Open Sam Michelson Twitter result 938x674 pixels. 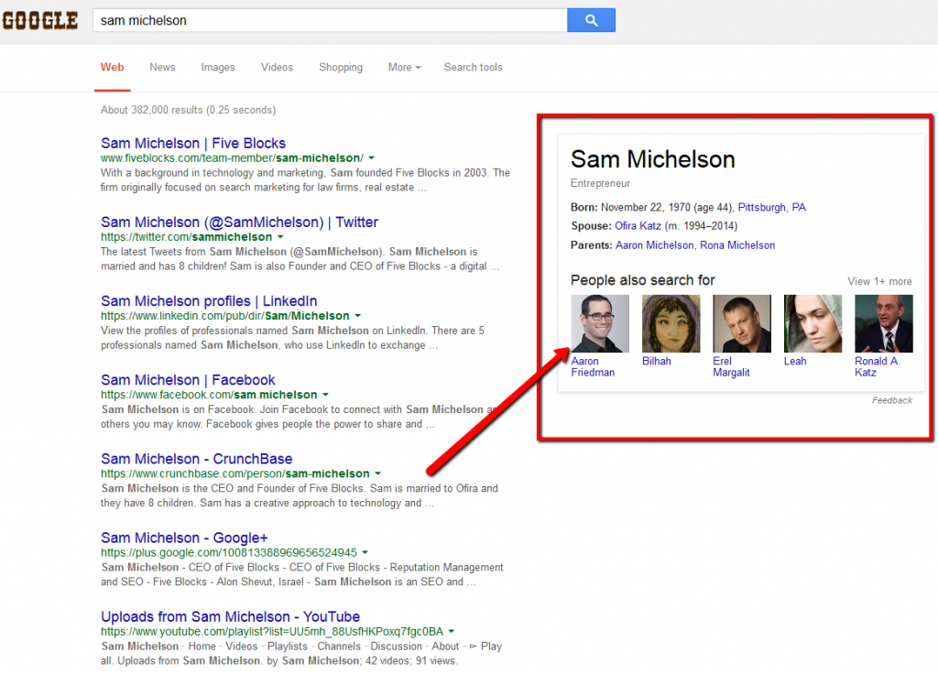click(239, 223)
